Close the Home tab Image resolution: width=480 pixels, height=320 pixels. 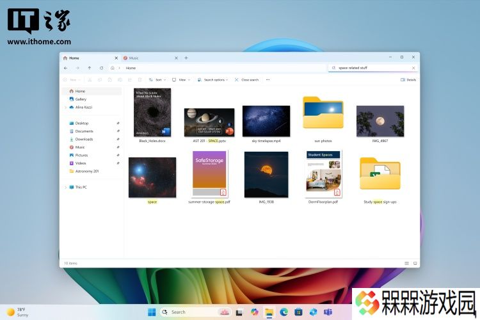116,58
